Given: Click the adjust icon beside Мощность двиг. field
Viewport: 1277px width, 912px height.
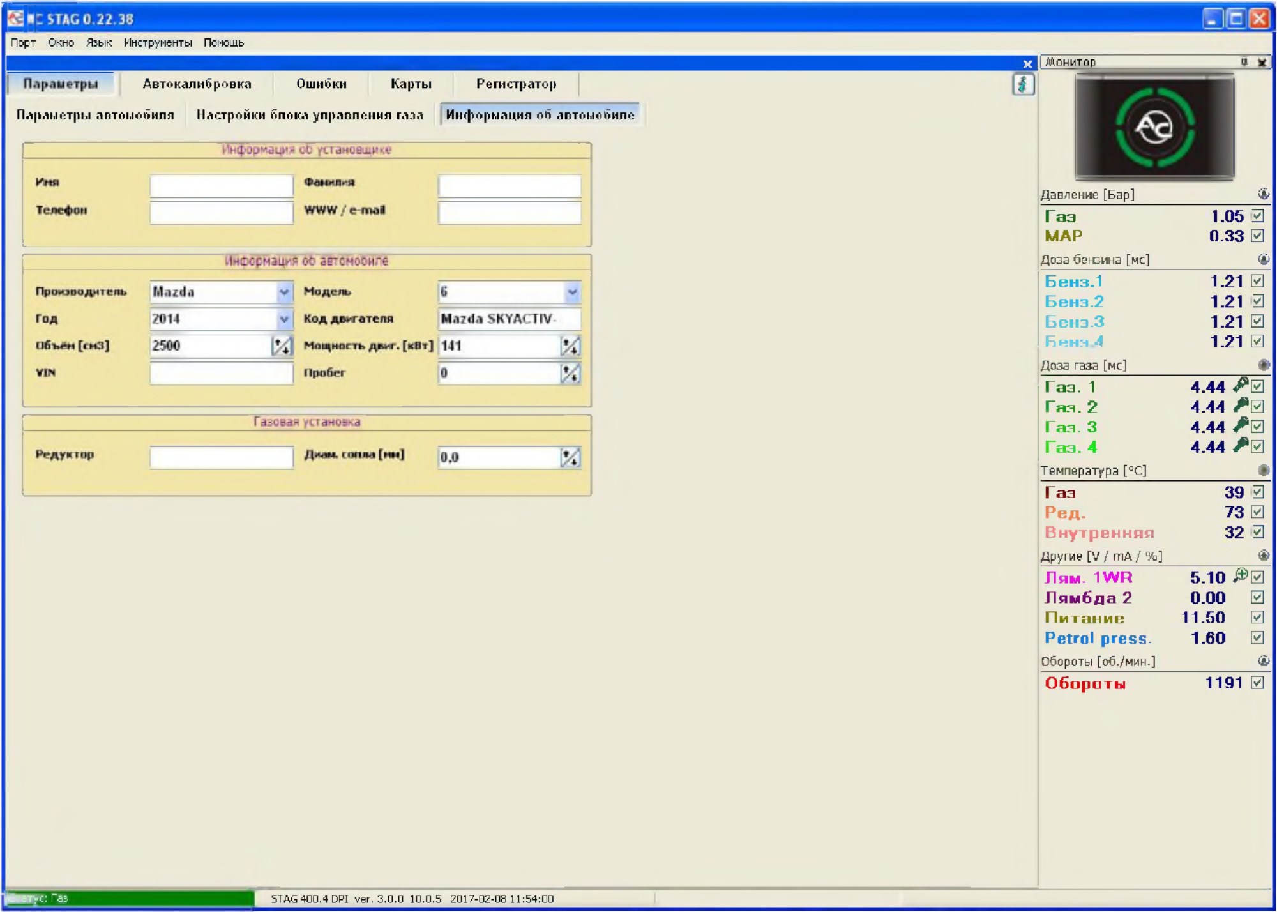Looking at the screenshot, I should 570,346.
